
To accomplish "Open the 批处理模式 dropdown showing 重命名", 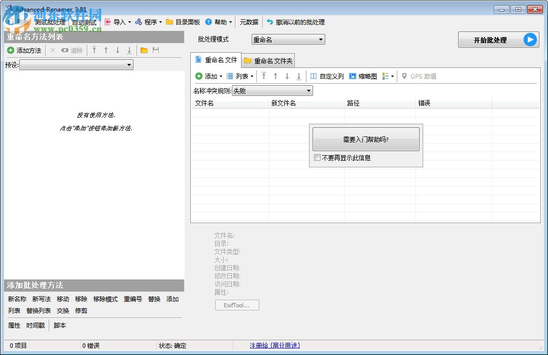I will click(288, 39).
